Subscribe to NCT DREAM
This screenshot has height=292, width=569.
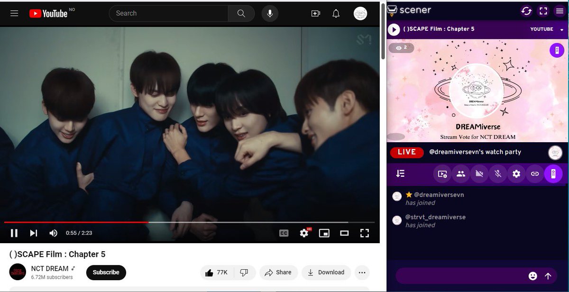pyautogui.click(x=106, y=272)
